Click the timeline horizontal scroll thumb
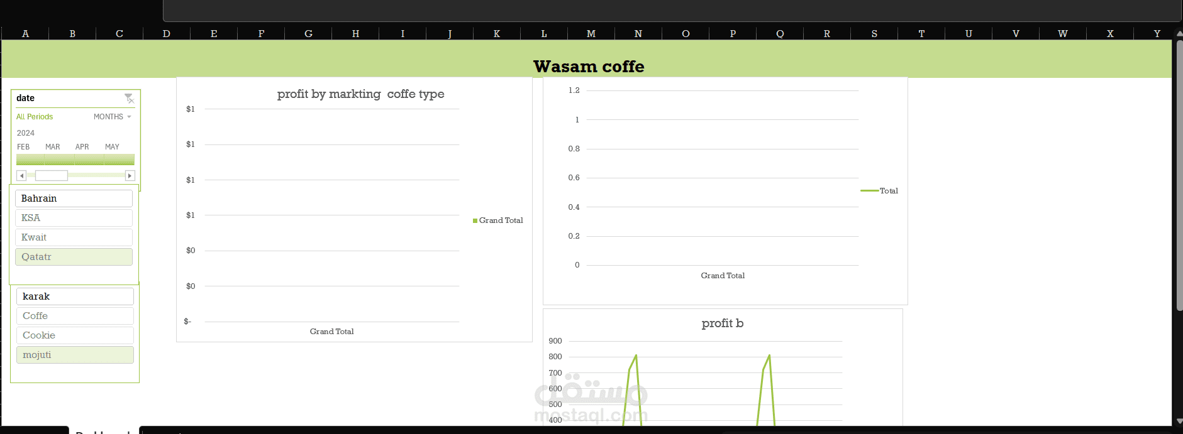Screen dimensions: 1183x434 (51, 176)
